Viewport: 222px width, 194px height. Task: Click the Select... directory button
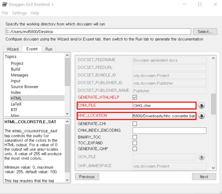pos(205,31)
